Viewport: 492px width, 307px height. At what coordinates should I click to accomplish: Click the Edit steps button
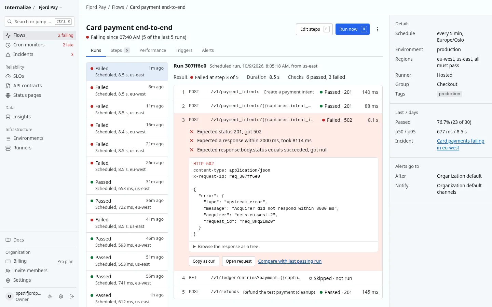314,29
